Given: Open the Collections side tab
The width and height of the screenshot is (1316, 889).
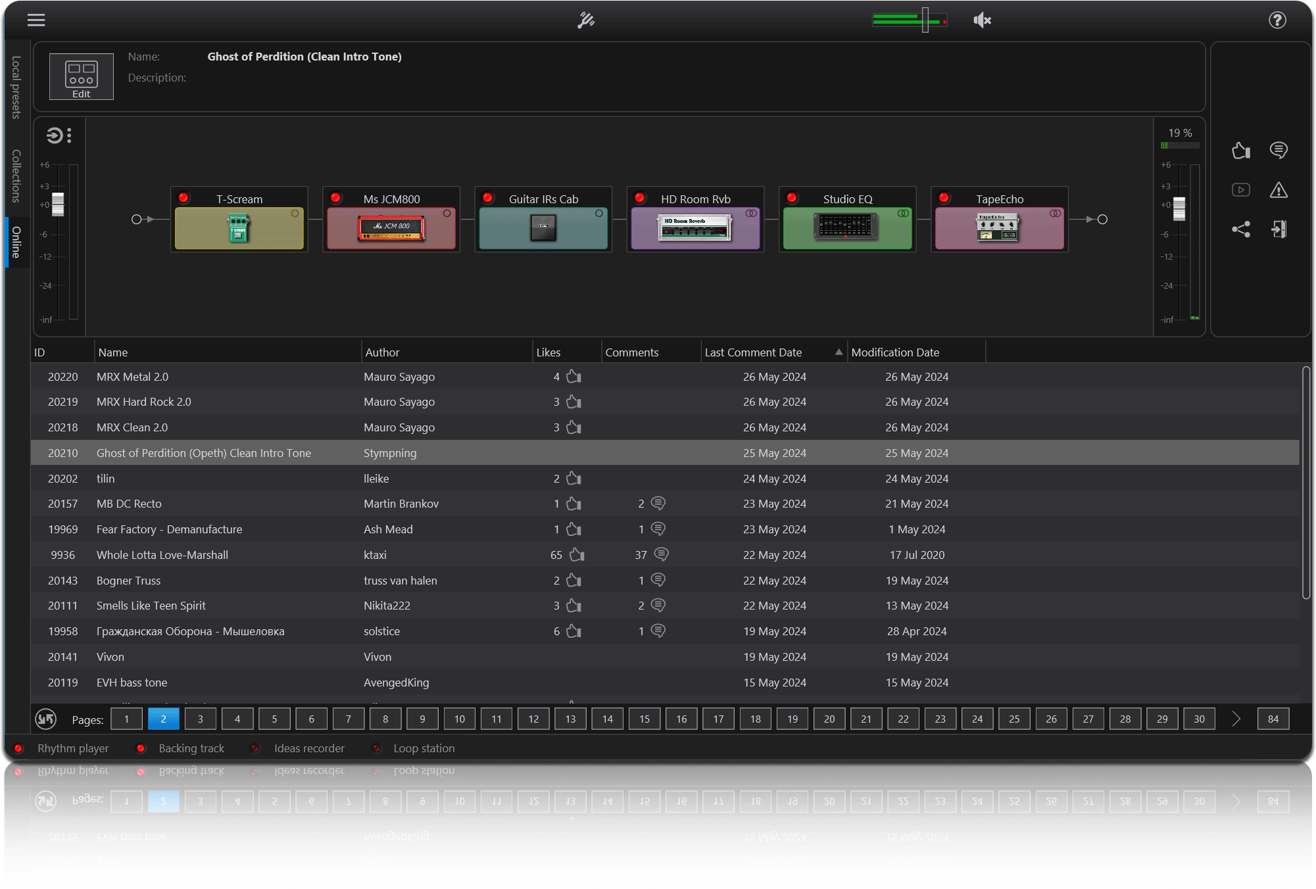Looking at the screenshot, I should 16,176.
